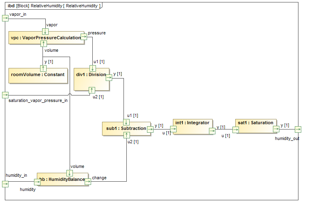Click the div1 : Division block
311x210 pixels.
click(92, 79)
